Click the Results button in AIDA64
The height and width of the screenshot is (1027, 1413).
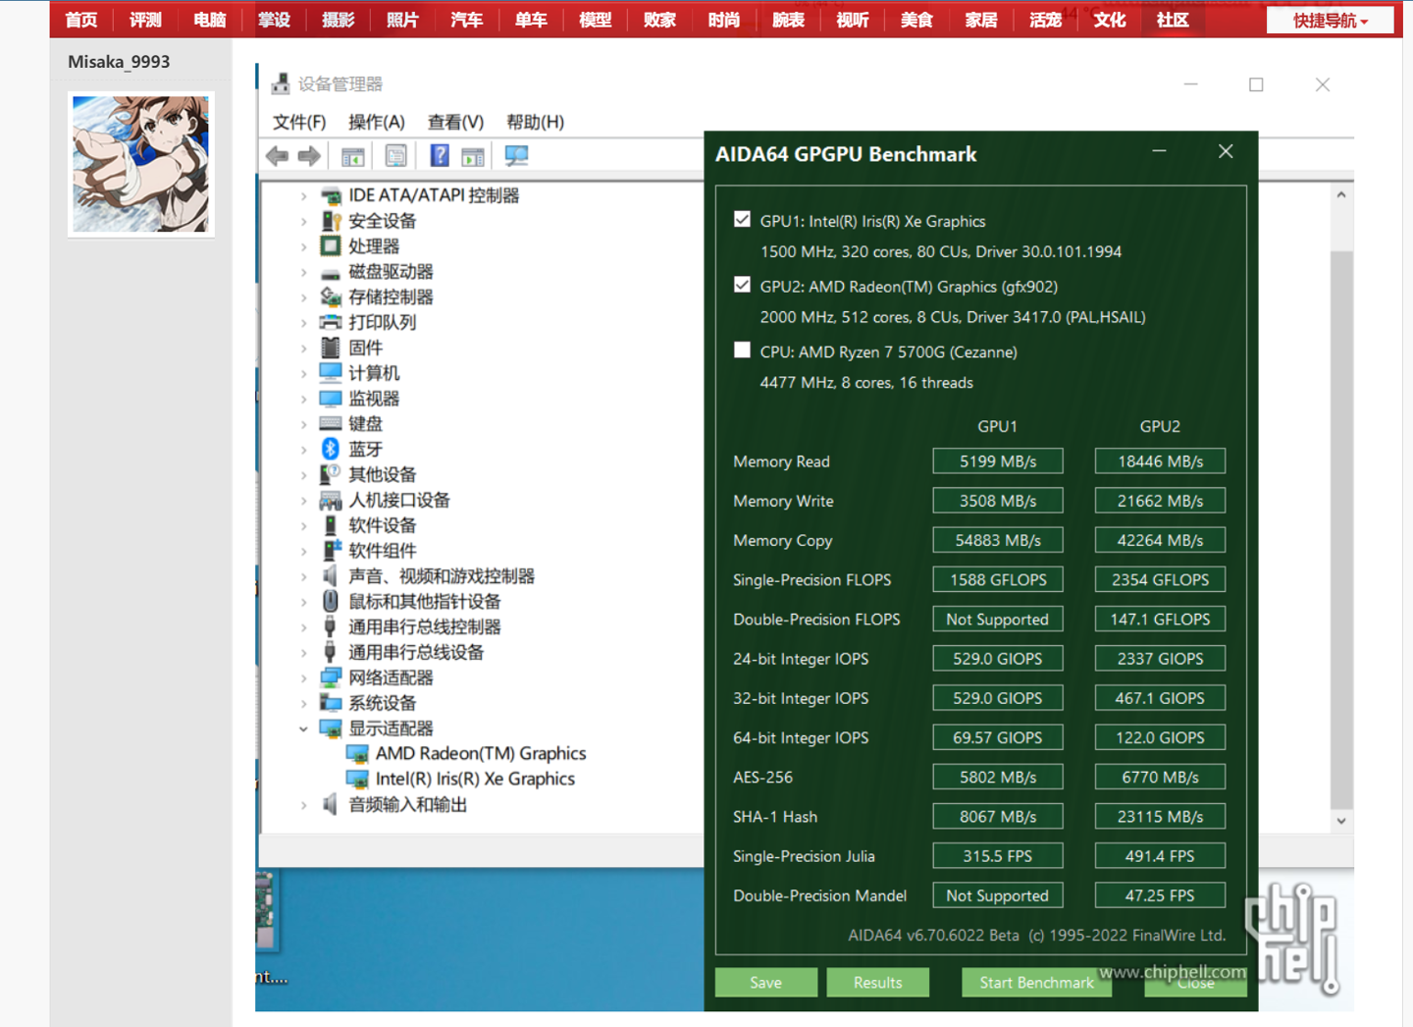coord(877,982)
